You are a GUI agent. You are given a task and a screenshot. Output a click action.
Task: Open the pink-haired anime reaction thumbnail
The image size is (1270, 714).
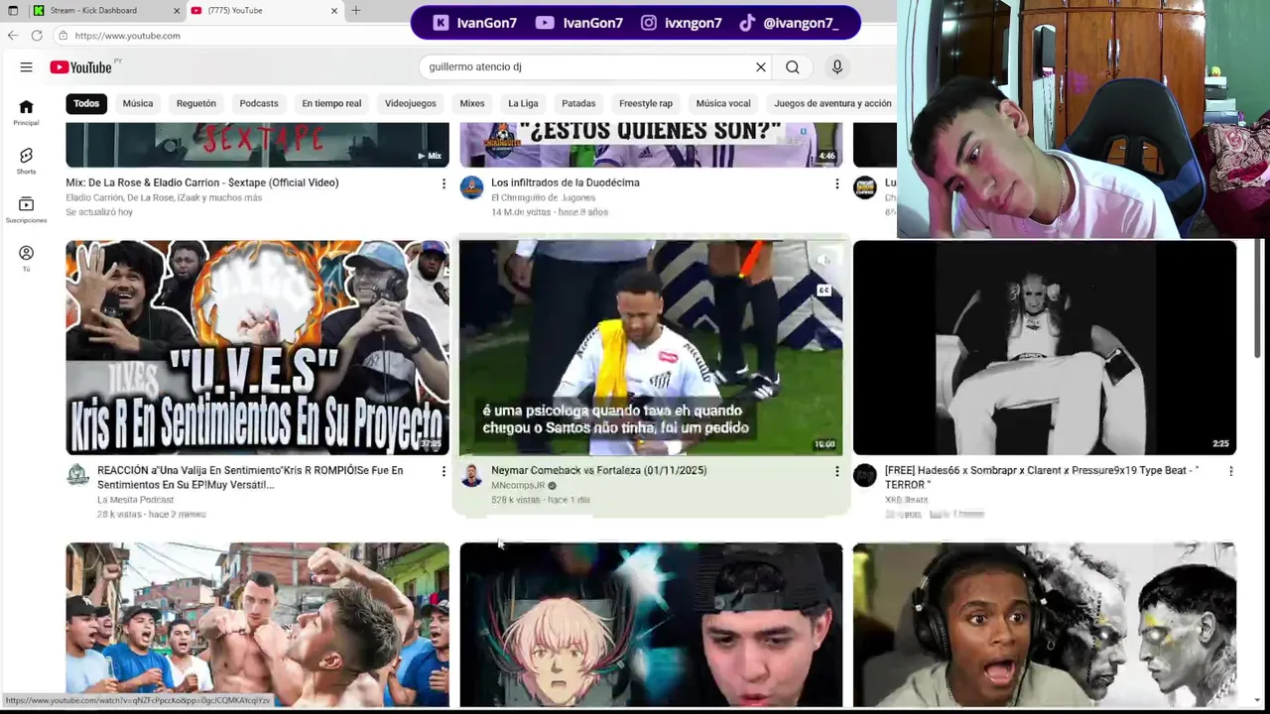pyautogui.click(x=651, y=625)
